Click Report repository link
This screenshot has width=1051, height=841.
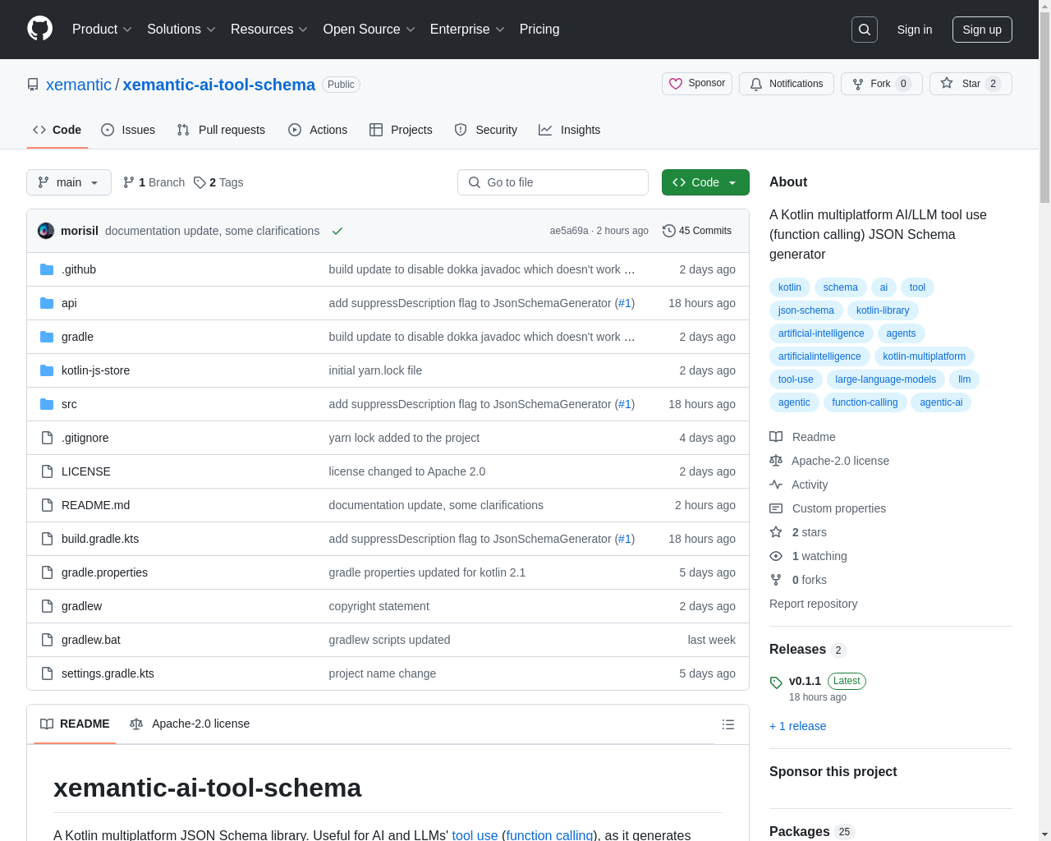(x=814, y=604)
